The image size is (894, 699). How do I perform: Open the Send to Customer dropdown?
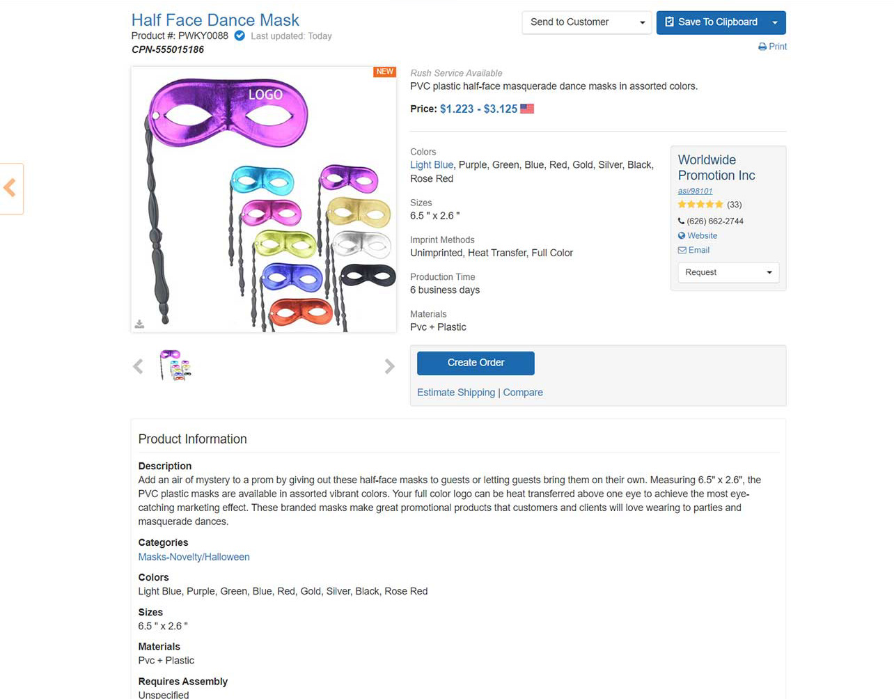pyautogui.click(x=586, y=22)
